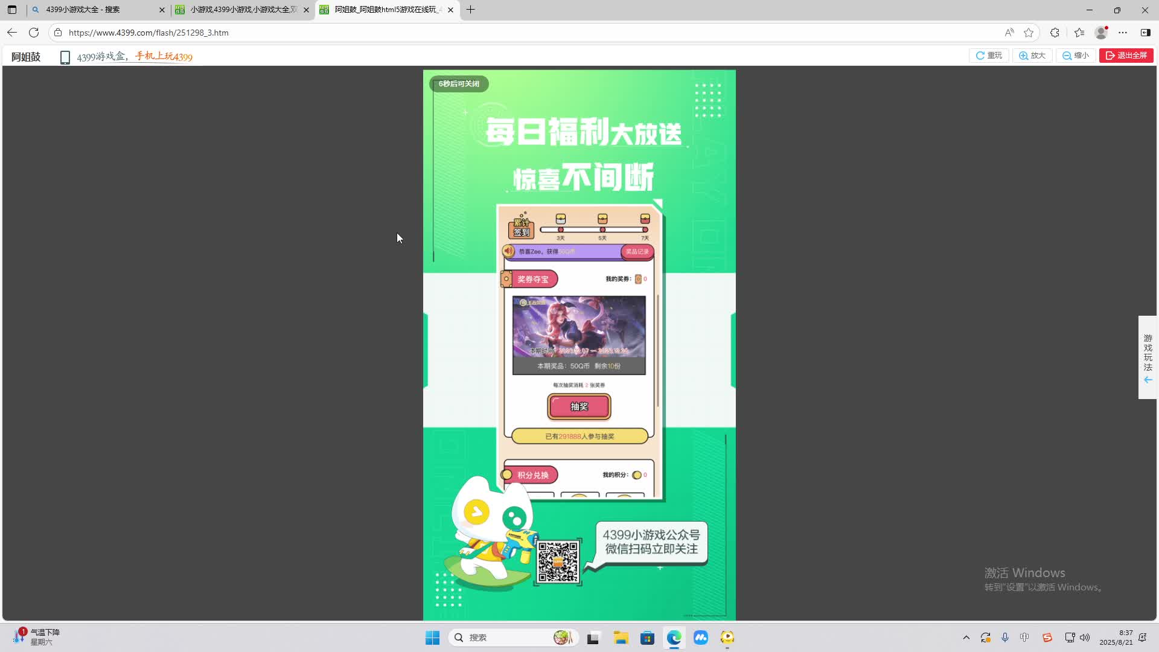This screenshot has width=1159, height=652.
Task: Open the 手机上玩4399 link
Action: (x=162, y=56)
